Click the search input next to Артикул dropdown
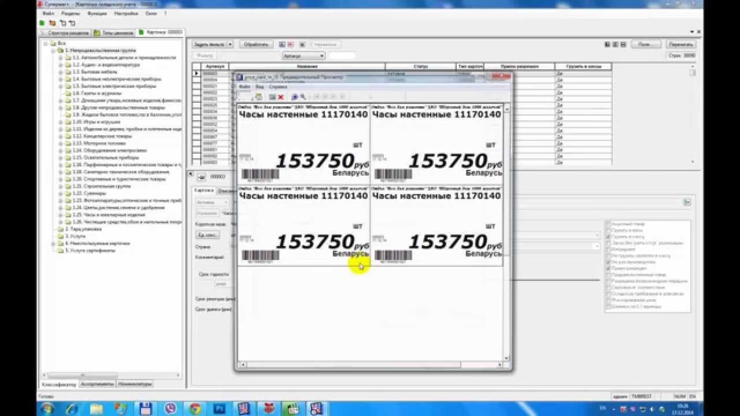The width and height of the screenshot is (740, 416). point(342,56)
